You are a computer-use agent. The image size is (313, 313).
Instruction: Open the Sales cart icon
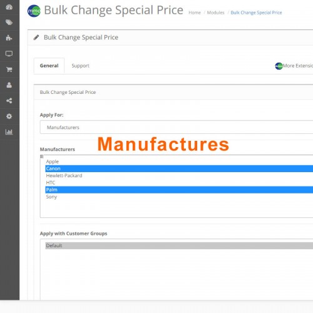9,69
